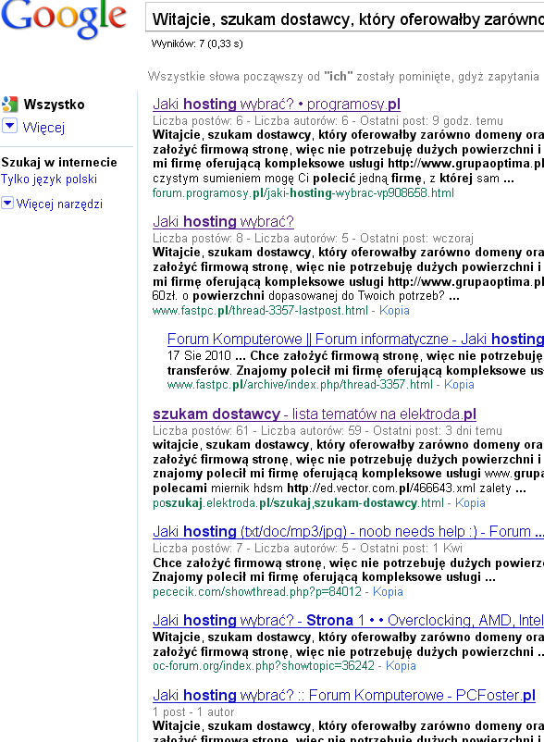Viewport: 544px width, 742px height.
Task: Expand the Więcej dropdown arrow
Action: pos(9,126)
